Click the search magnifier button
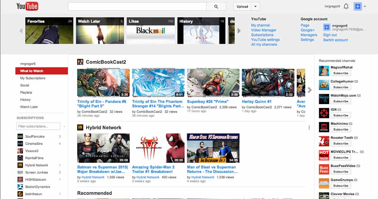378x199 pixels. pyautogui.click(x=216, y=6)
